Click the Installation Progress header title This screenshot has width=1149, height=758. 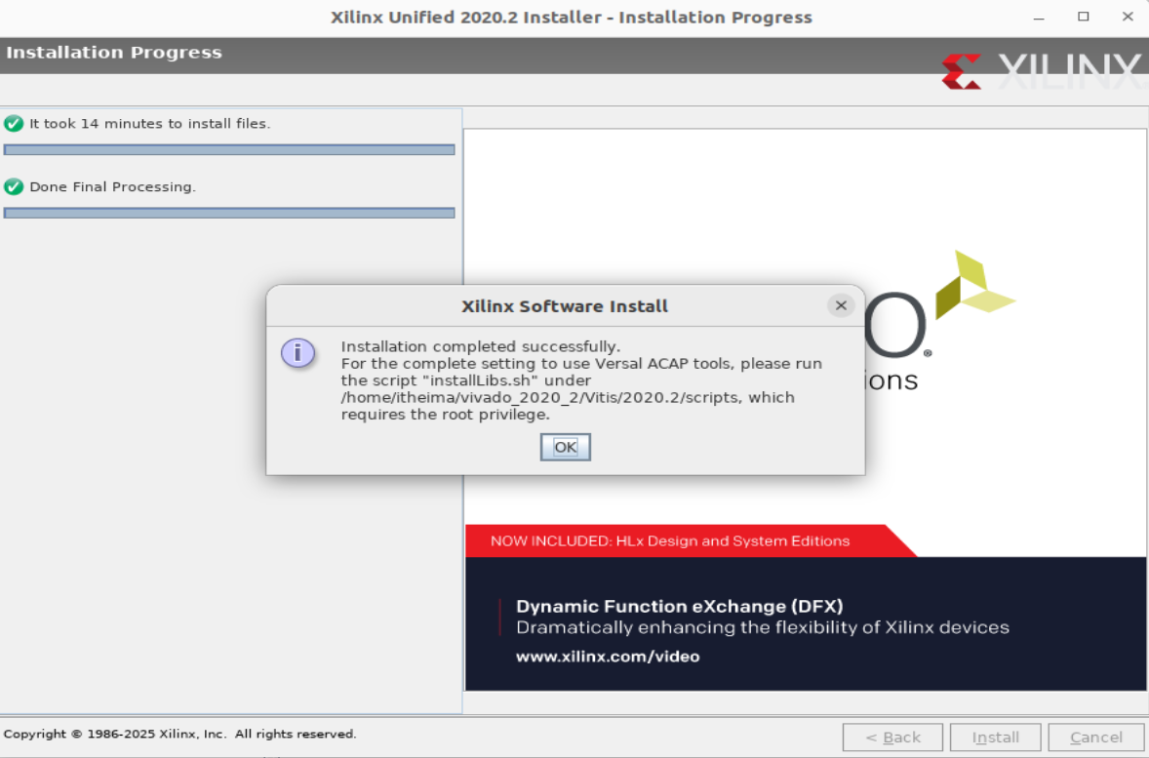coord(113,53)
